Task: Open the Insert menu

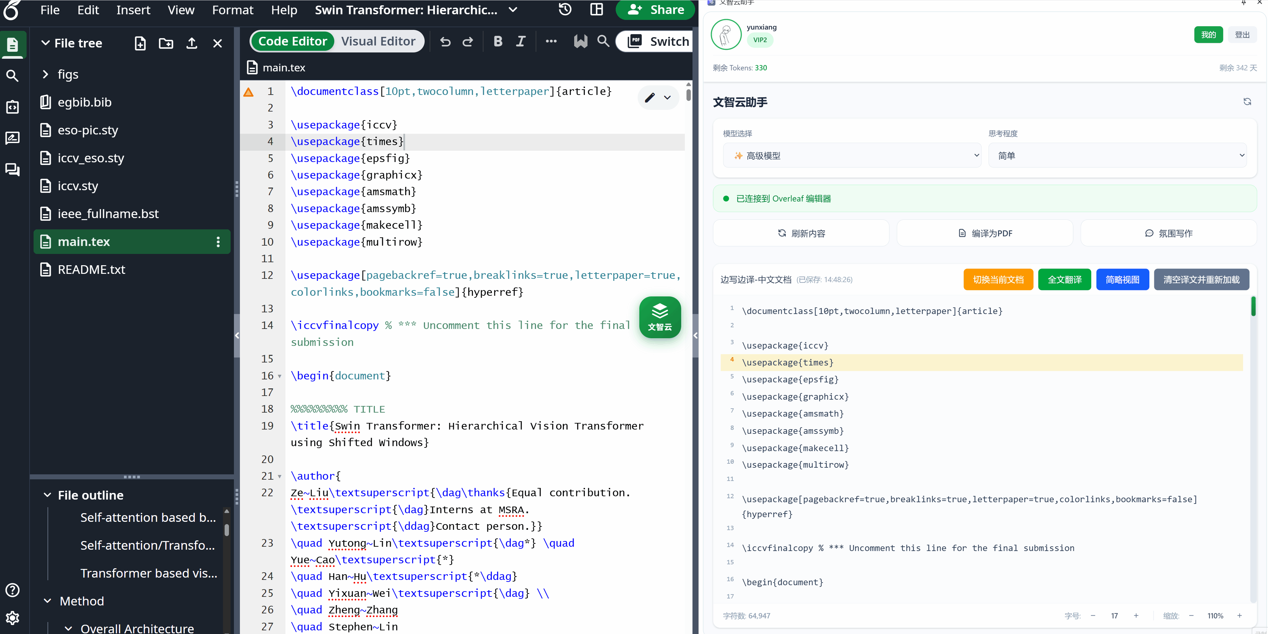Action: (x=133, y=10)
